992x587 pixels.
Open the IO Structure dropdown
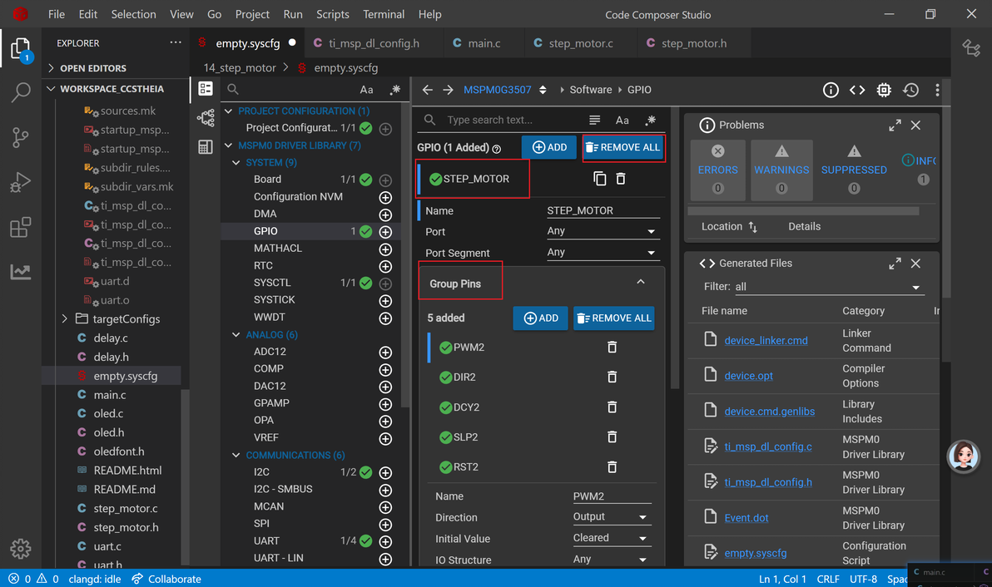[611, 560]
